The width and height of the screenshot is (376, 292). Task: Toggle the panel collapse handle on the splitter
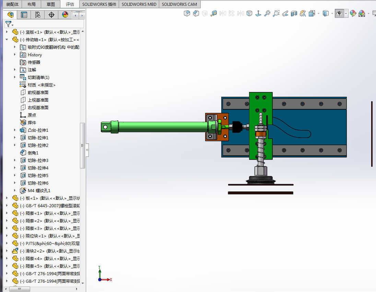[x=87, y=150]
